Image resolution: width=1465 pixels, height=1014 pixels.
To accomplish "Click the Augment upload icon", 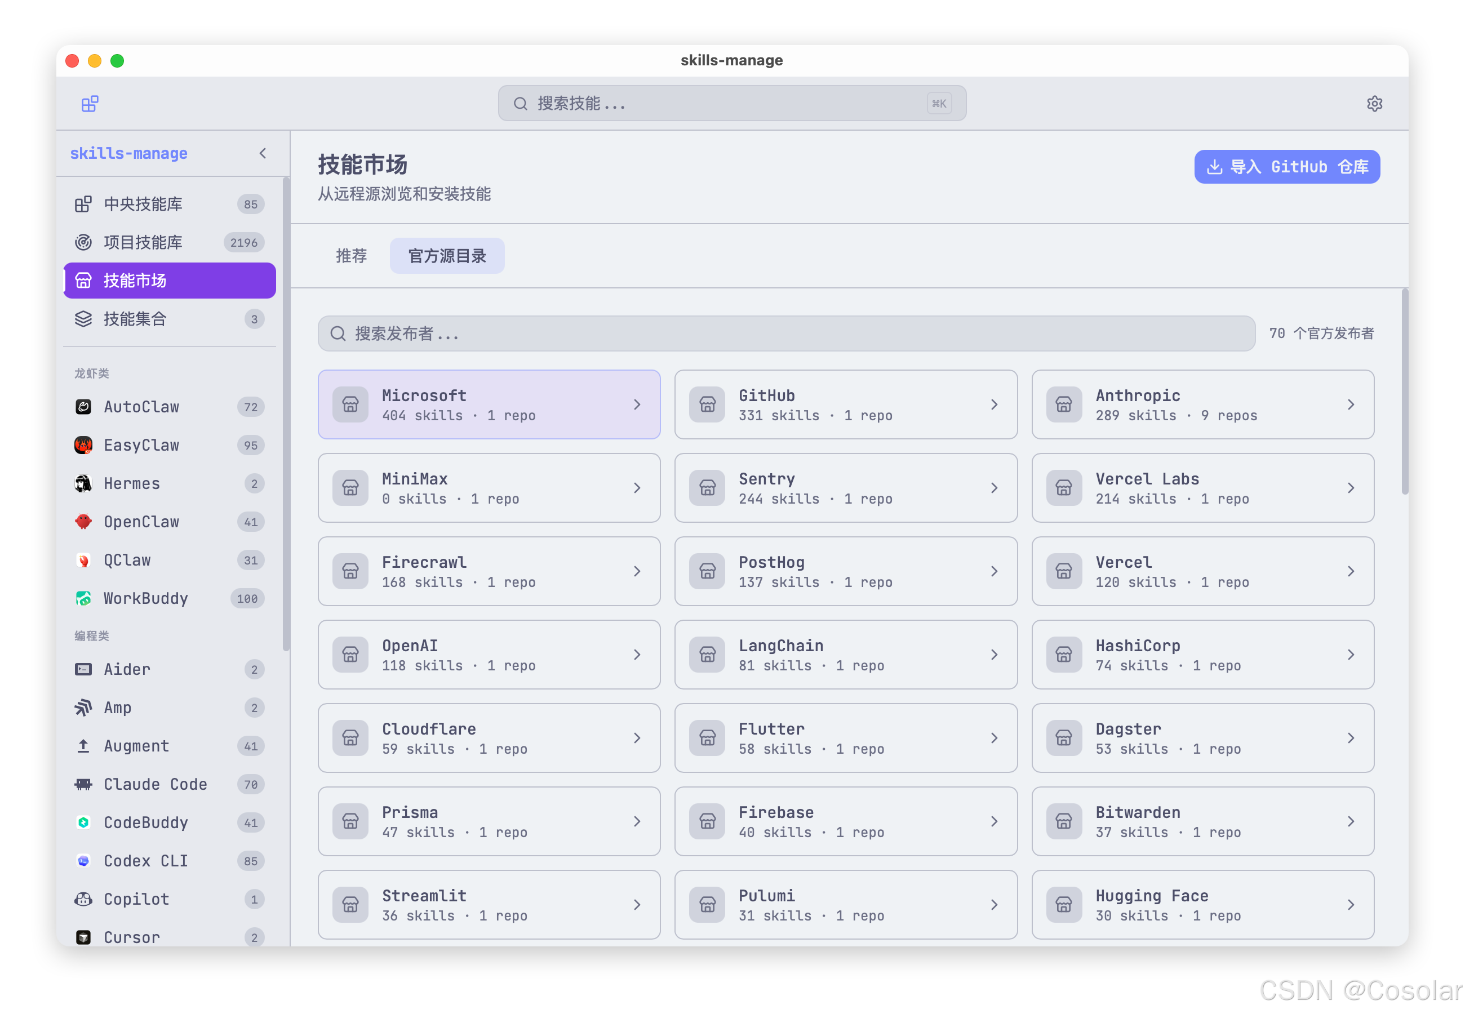I will click(83, 746).
